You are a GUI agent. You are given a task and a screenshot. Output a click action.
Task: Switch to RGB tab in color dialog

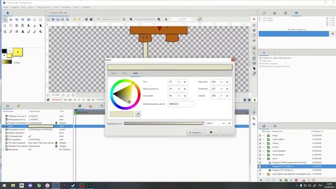point(113,73)
